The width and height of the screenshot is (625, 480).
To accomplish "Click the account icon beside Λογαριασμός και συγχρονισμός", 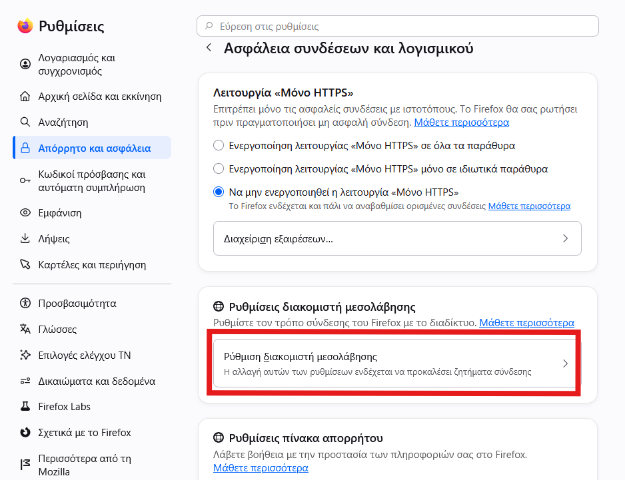I will (25, 64).
